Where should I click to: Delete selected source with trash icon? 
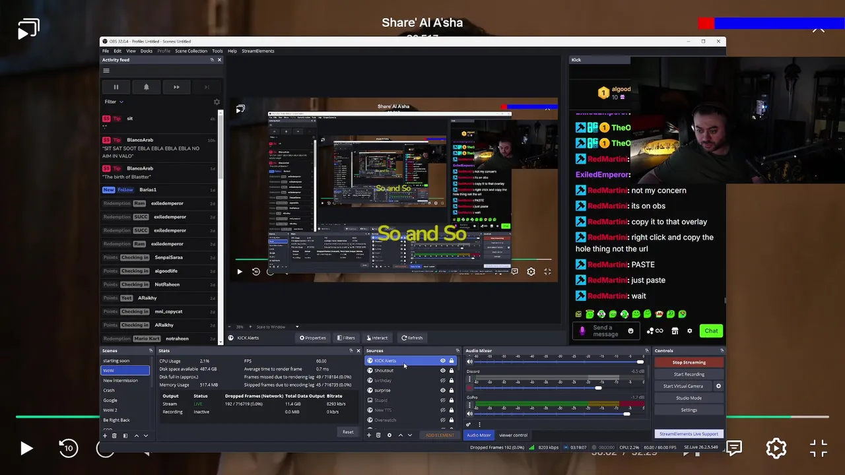[378, 435]
